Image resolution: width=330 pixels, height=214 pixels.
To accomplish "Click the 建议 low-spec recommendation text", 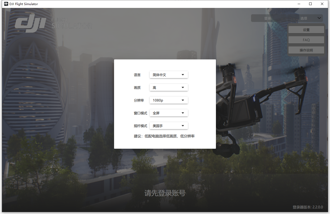I will [164, 136].
